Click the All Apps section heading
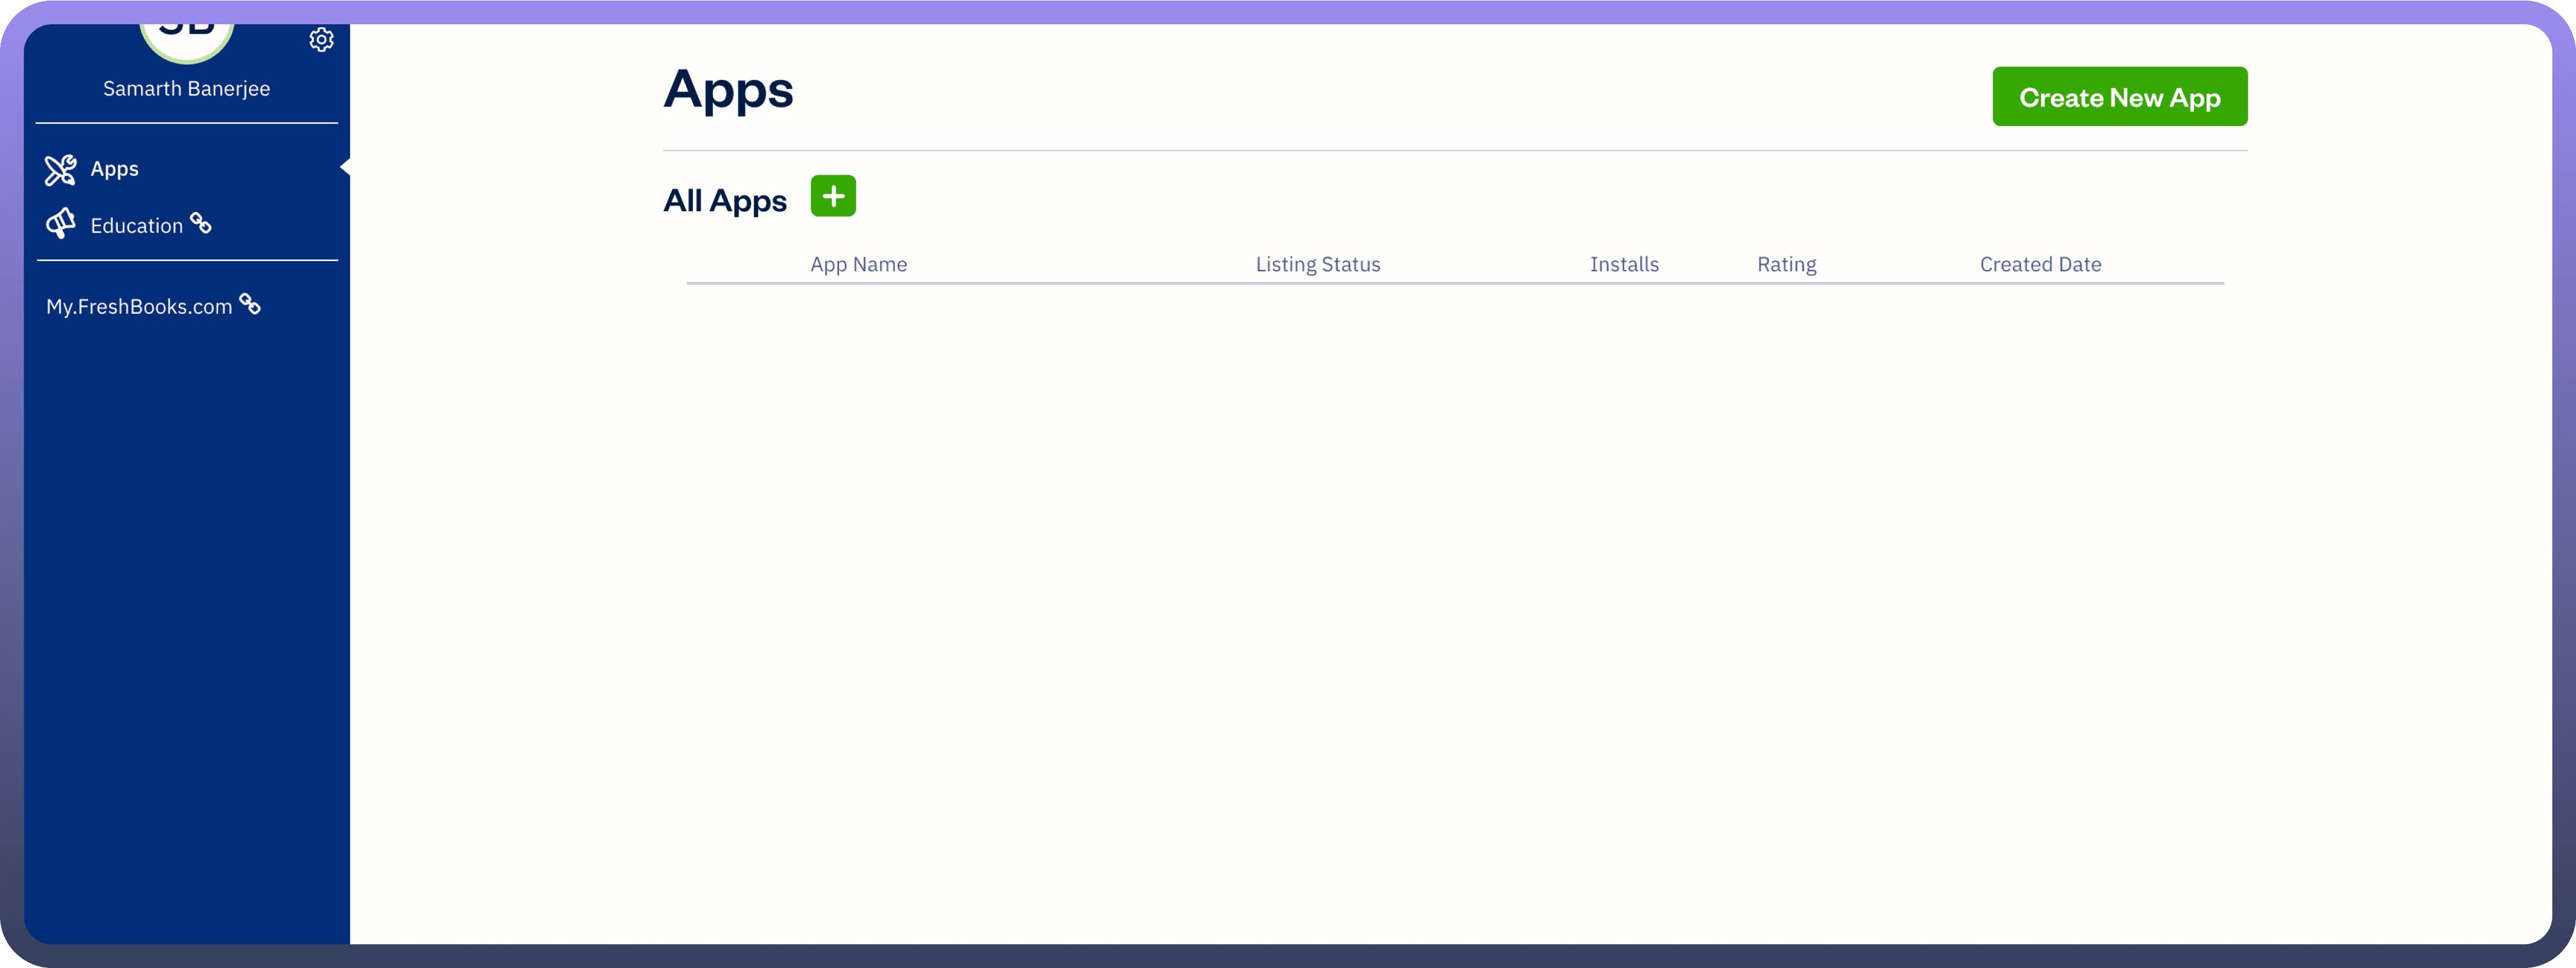Image resolution: width=2576 pixels, height=968 pixels. pos(724,201)
